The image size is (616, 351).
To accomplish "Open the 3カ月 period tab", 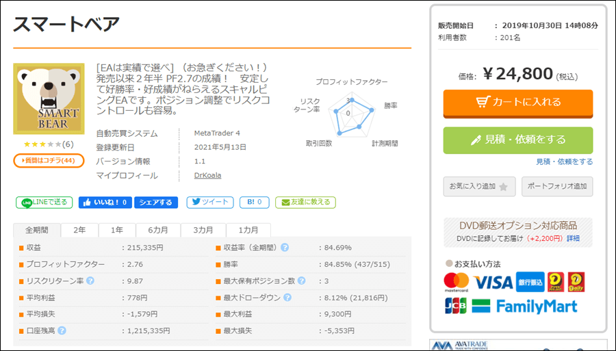I will coord(203,230).
